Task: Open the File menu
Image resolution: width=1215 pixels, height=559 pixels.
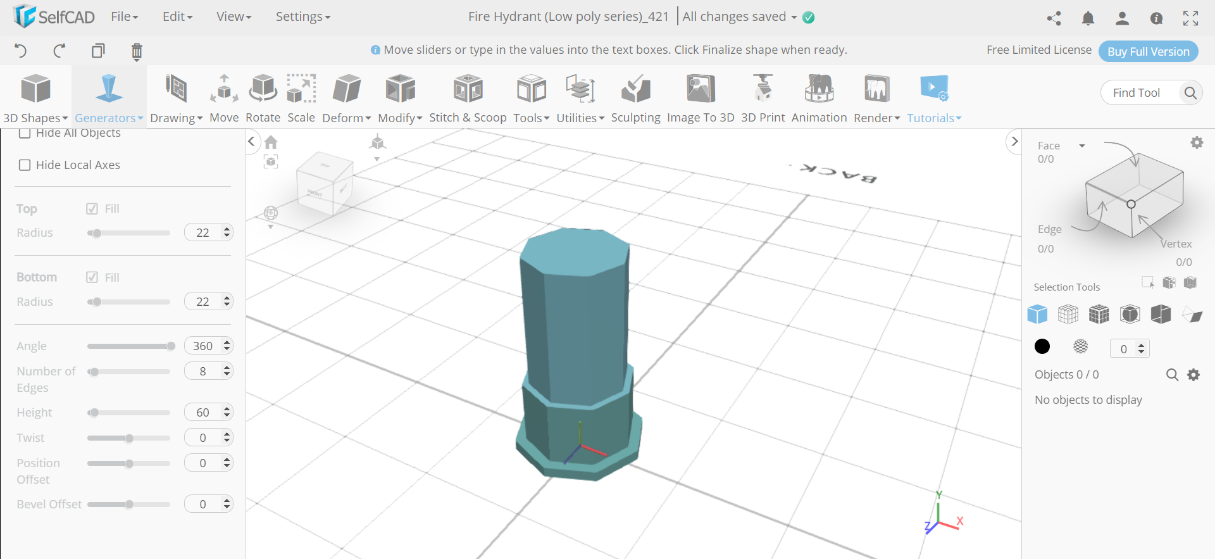Action: (125, 17)
